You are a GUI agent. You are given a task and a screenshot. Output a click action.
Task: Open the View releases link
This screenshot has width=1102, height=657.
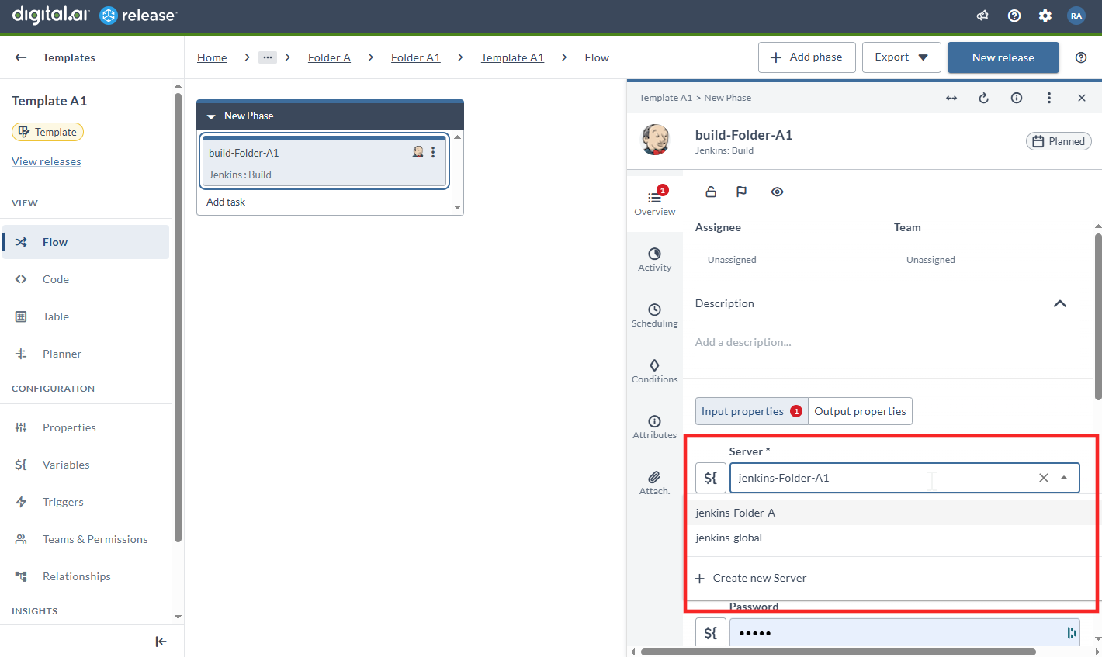tap(47, 161)
